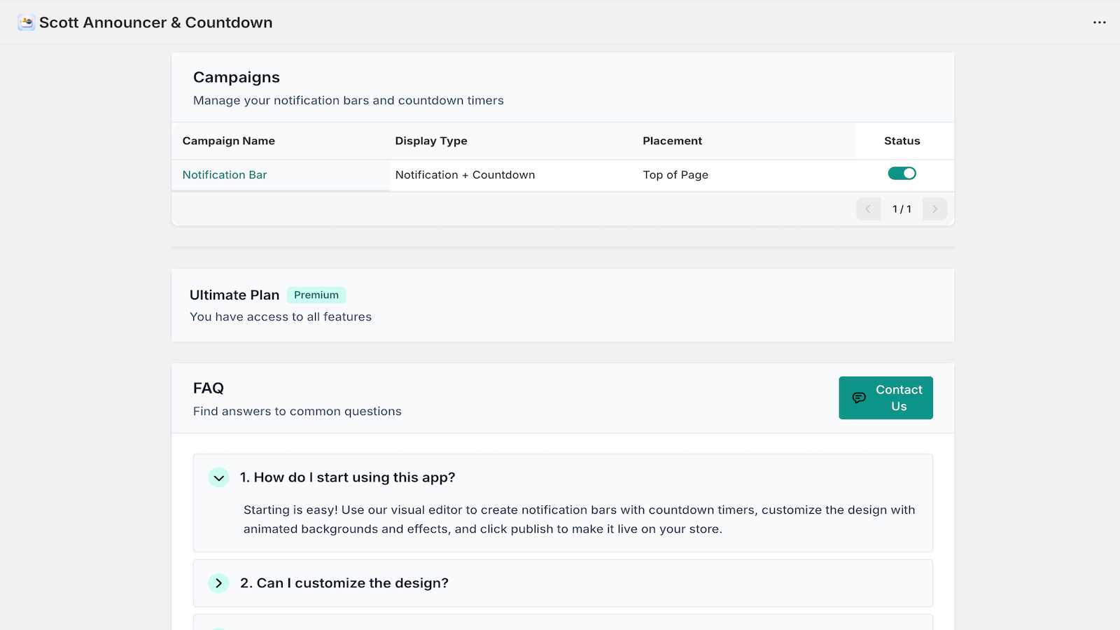Go to next campaigns page arrow
The width and height of the screenshot is (1120, 630).
point(934,209)
